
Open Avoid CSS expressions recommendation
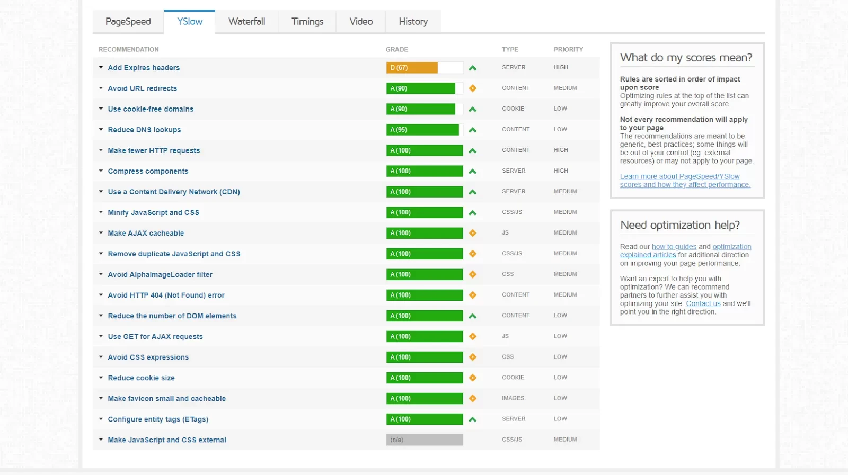[148, 357]
